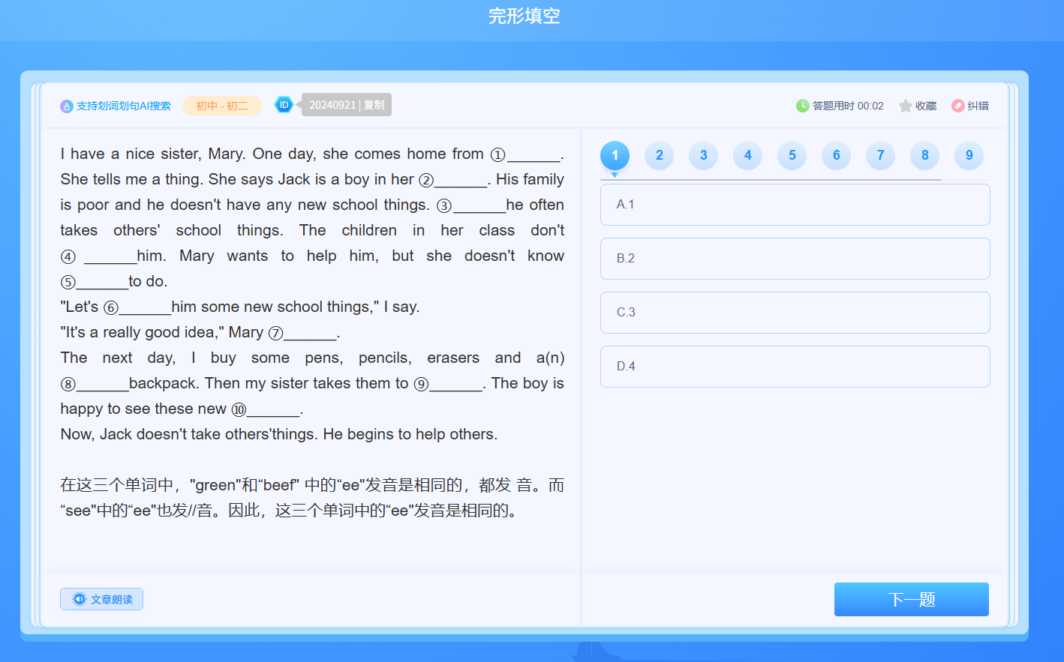
Task: Click the speaker icon for article reading
Action: [x=80, y=599]
